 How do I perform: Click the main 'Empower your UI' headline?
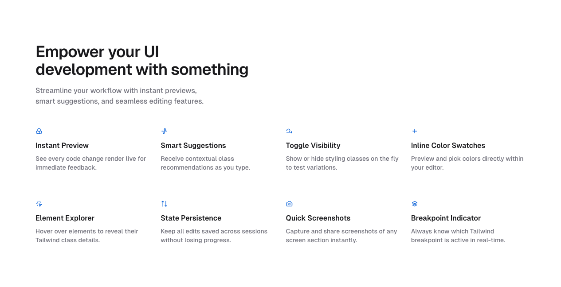142,61
